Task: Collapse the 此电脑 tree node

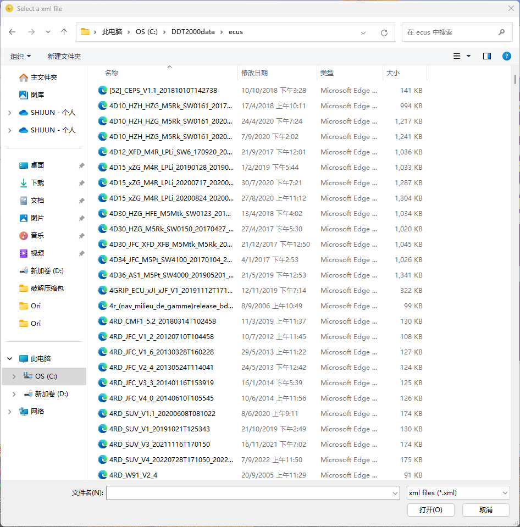Action: (10, 359)
